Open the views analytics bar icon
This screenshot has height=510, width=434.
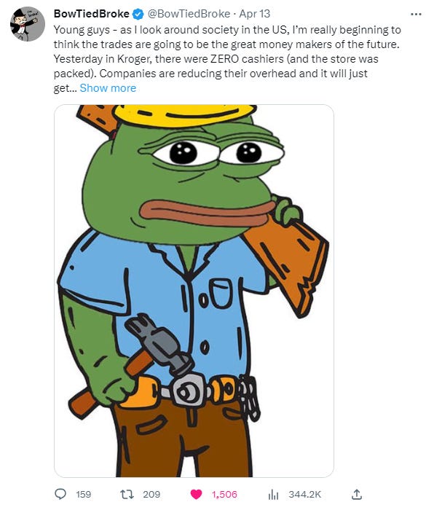pyautogui.click(x=273, y=495)
